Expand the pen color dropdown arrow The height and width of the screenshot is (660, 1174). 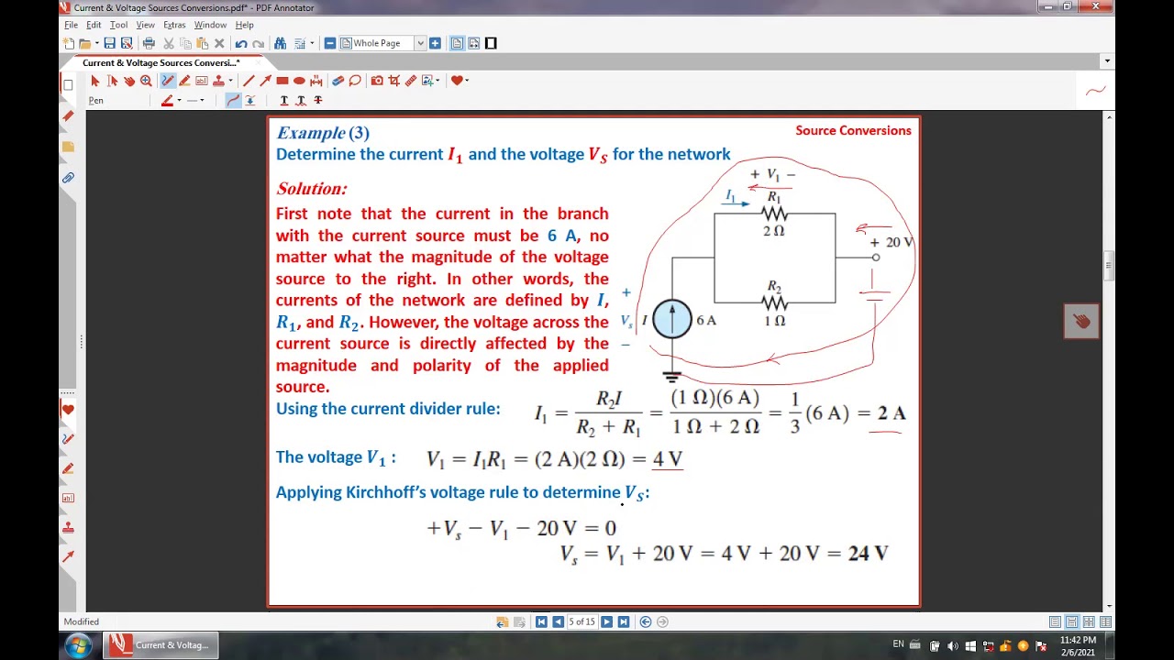(x=179, y=100)
